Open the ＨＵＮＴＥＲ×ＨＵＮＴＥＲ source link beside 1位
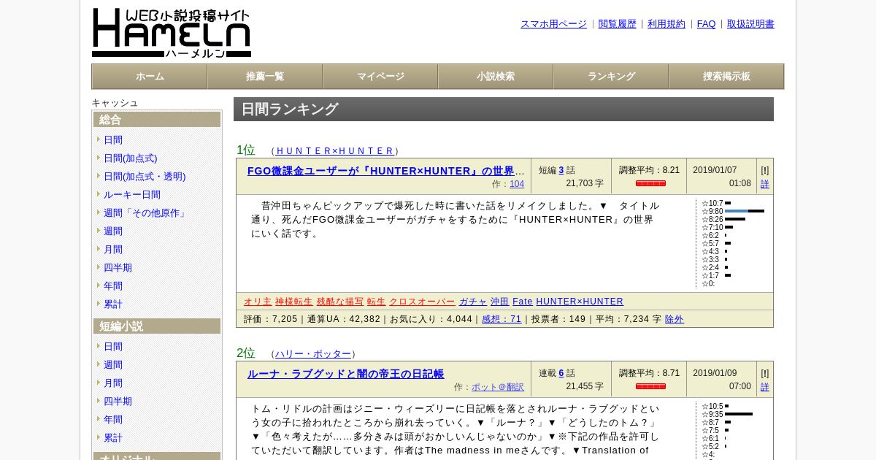Screen dimensions: 876x460 point(335,151)
